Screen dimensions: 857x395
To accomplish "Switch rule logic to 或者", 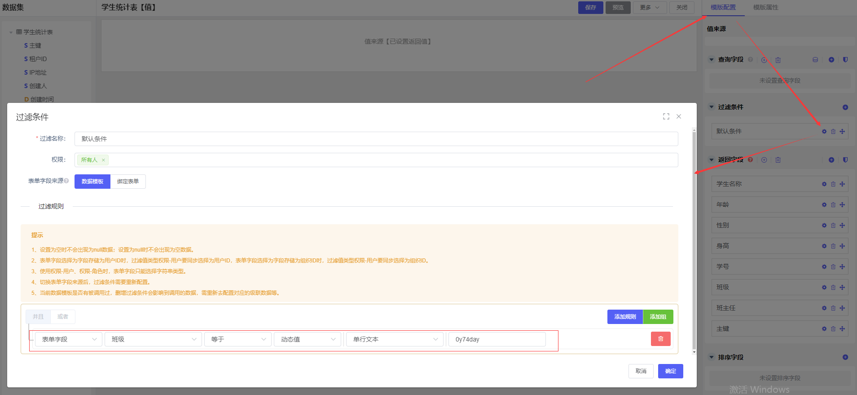I will click(63, 317).
